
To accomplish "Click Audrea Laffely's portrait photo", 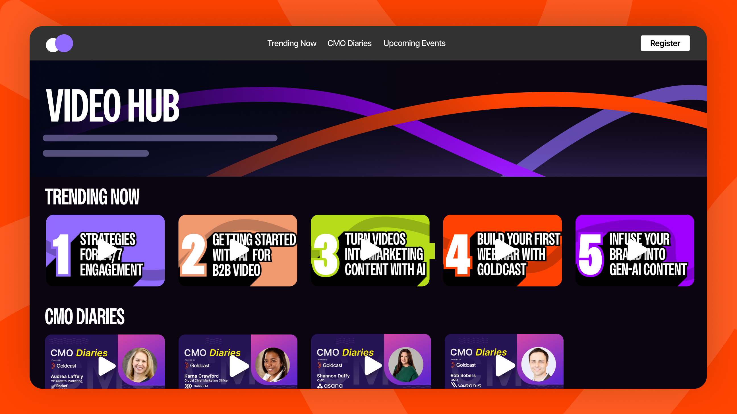I will pos(140,365).
